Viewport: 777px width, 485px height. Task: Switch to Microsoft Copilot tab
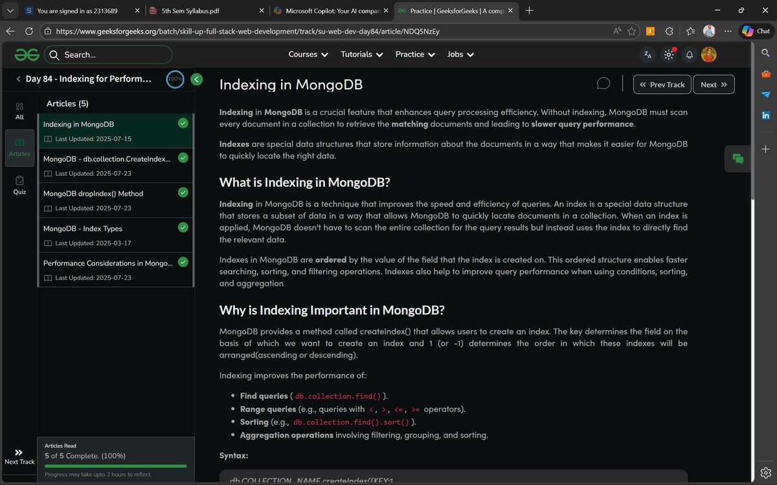pyautogui.click(x=330, y=11)
